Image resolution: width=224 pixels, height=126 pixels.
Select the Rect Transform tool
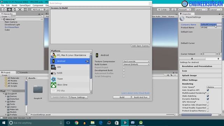pos(25,9)
